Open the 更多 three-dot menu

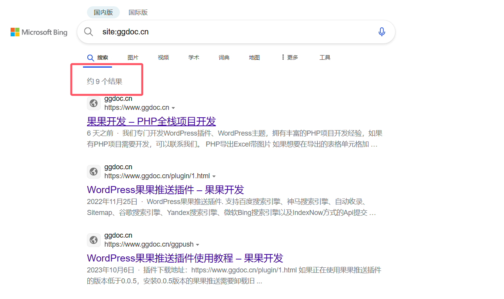coord(289,57)
